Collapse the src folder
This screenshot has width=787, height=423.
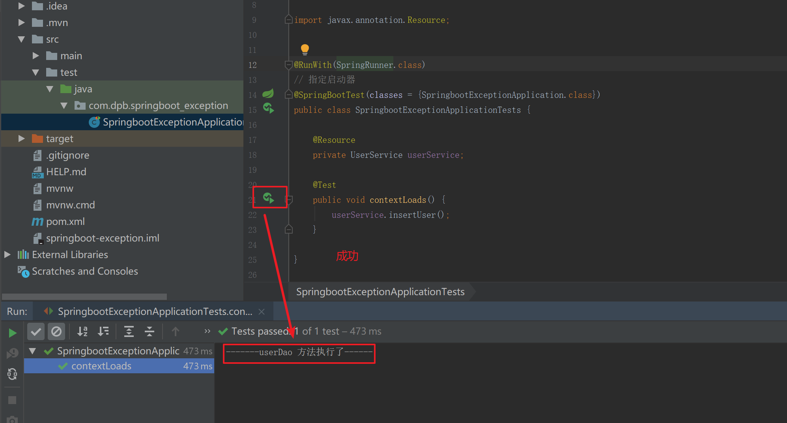22,39
